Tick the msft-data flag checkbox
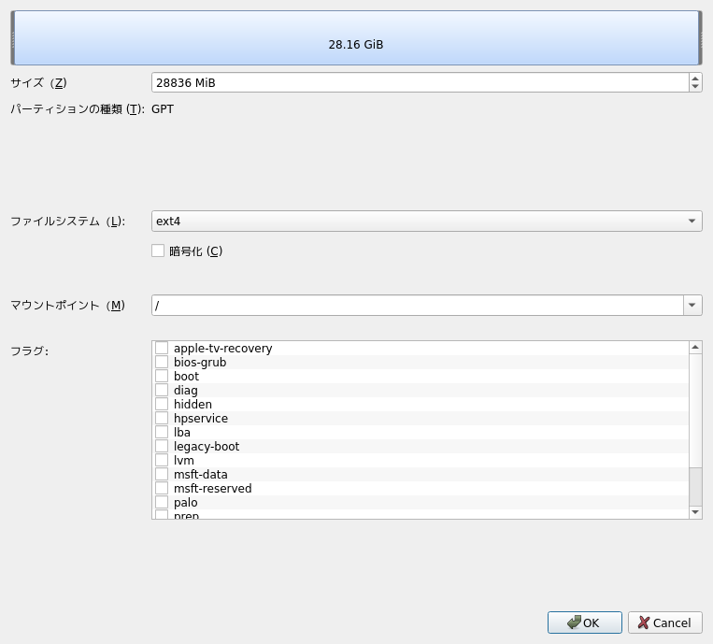The width and height of the screenshot is (713, 644). pyautogui.click(x=162, y=475)
